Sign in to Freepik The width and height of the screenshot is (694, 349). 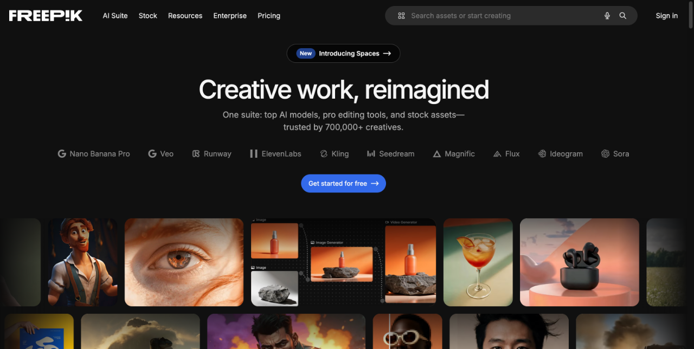(x=666, y=16)
